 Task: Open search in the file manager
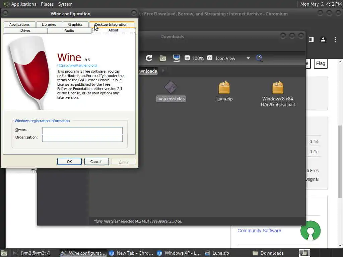point(259,58)
